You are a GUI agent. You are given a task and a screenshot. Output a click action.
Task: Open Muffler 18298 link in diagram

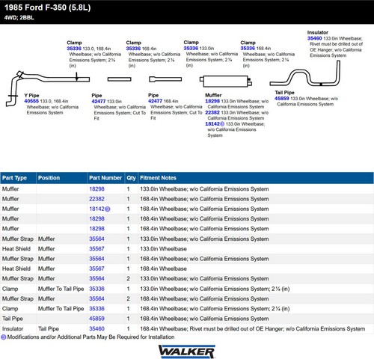tap(212, 101)
